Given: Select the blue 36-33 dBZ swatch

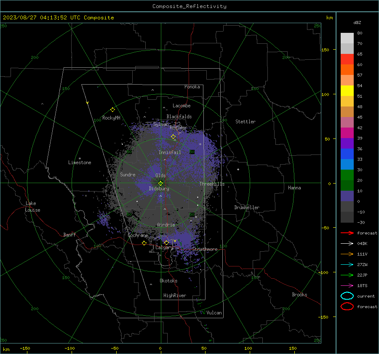Looking at the screenshot, I should click(x=347, y=154).
